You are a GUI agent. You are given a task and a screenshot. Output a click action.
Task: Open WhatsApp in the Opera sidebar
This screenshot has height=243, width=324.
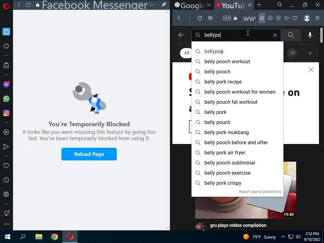pos(6,99)
